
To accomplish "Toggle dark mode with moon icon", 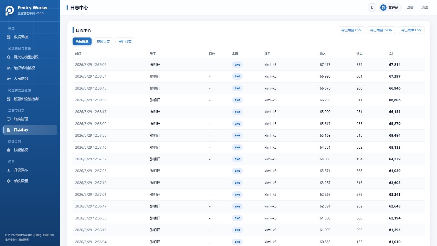I will tap(372, 8).
